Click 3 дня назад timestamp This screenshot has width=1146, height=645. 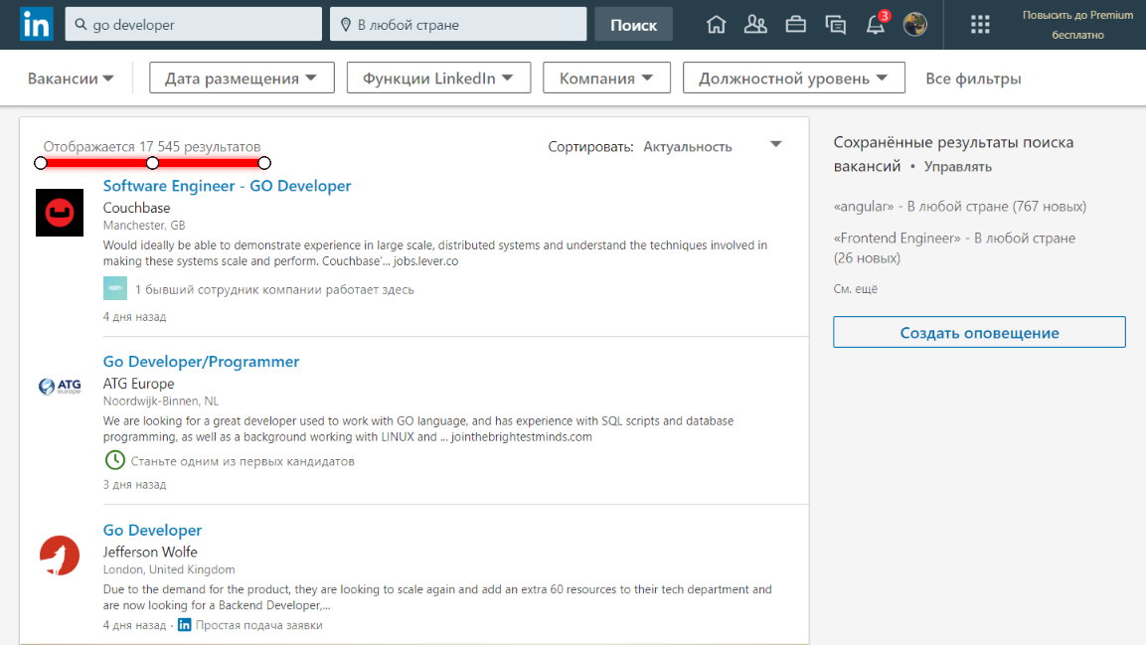point(134,484)
